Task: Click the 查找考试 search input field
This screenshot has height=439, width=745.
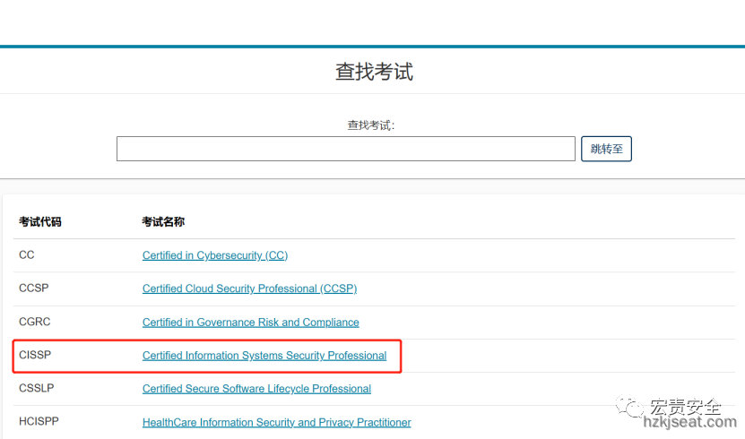Action: (345, 149)
